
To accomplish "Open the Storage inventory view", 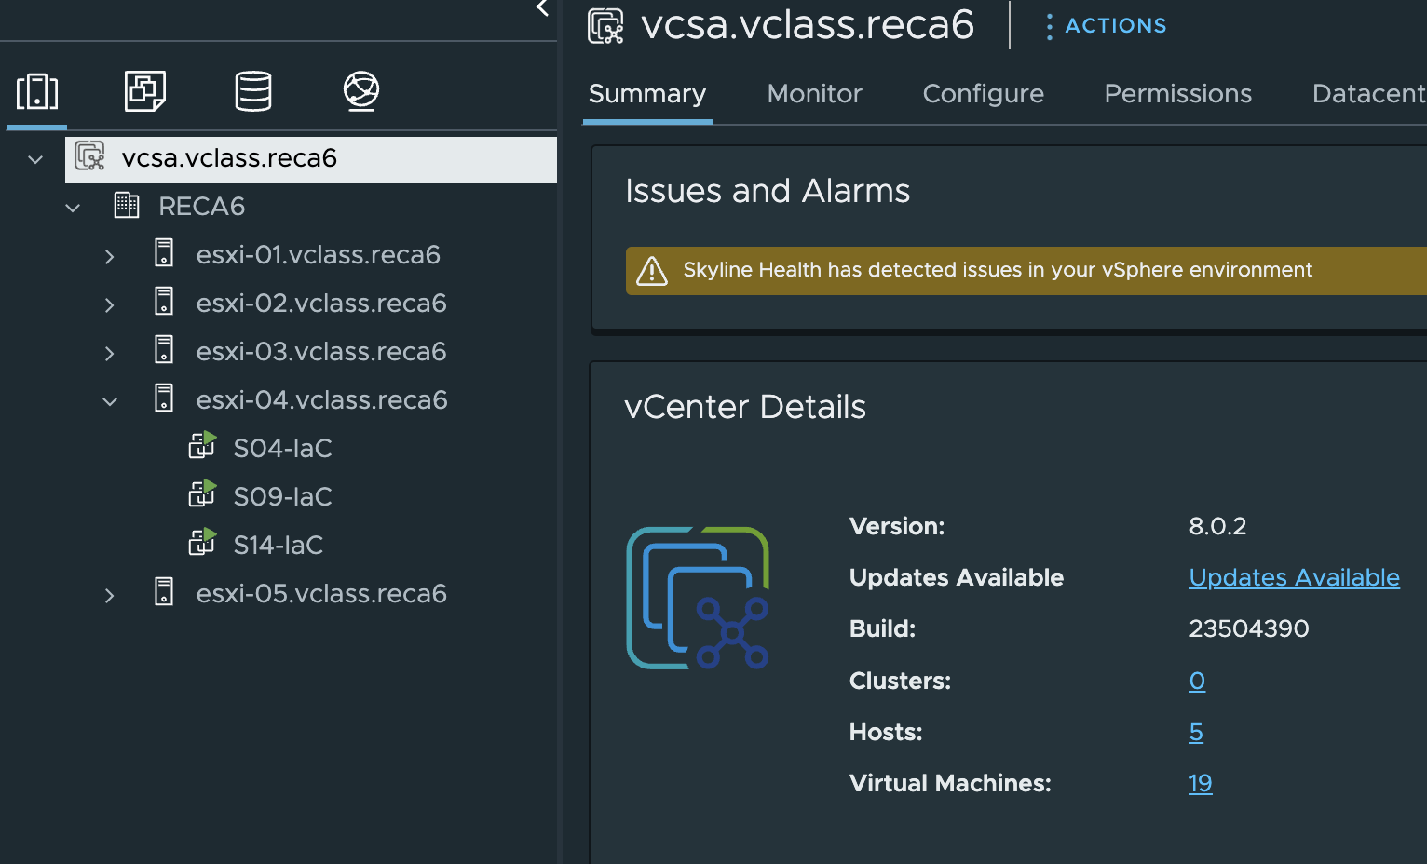I will coord(253,91).
